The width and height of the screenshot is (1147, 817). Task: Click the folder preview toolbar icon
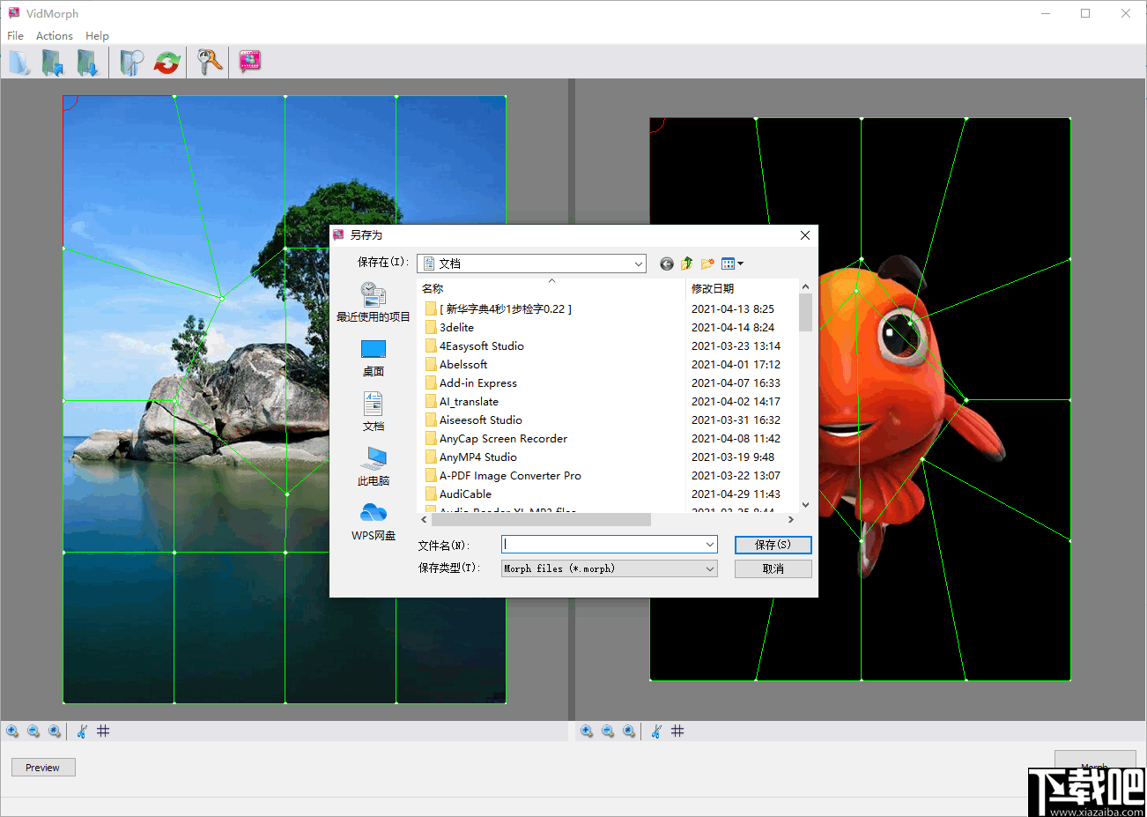tap(130, 62)
